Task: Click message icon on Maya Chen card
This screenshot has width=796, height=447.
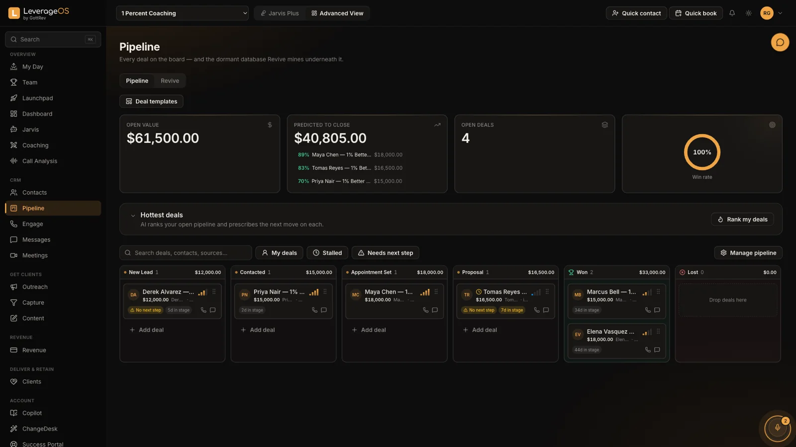Action: click(x=435, y=310)
